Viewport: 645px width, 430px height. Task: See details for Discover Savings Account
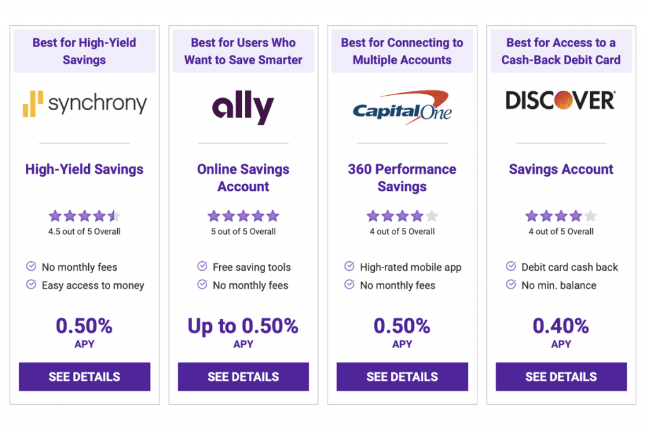561,376
